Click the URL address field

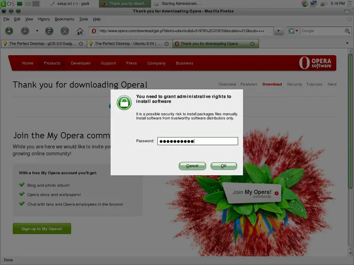182,31
